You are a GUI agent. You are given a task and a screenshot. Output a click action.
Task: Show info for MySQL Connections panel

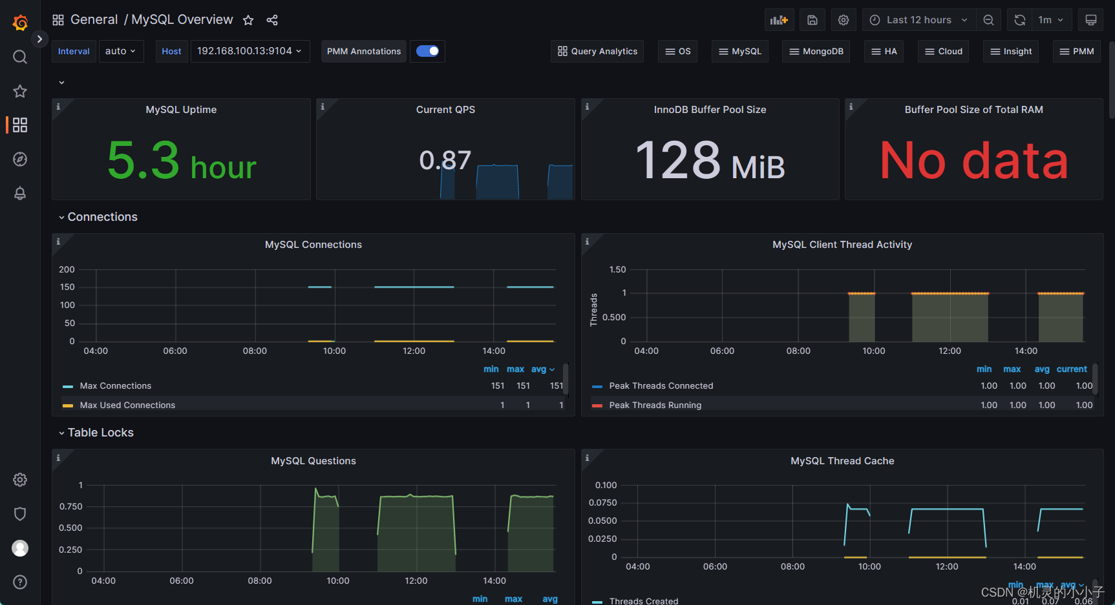[58, 241]
